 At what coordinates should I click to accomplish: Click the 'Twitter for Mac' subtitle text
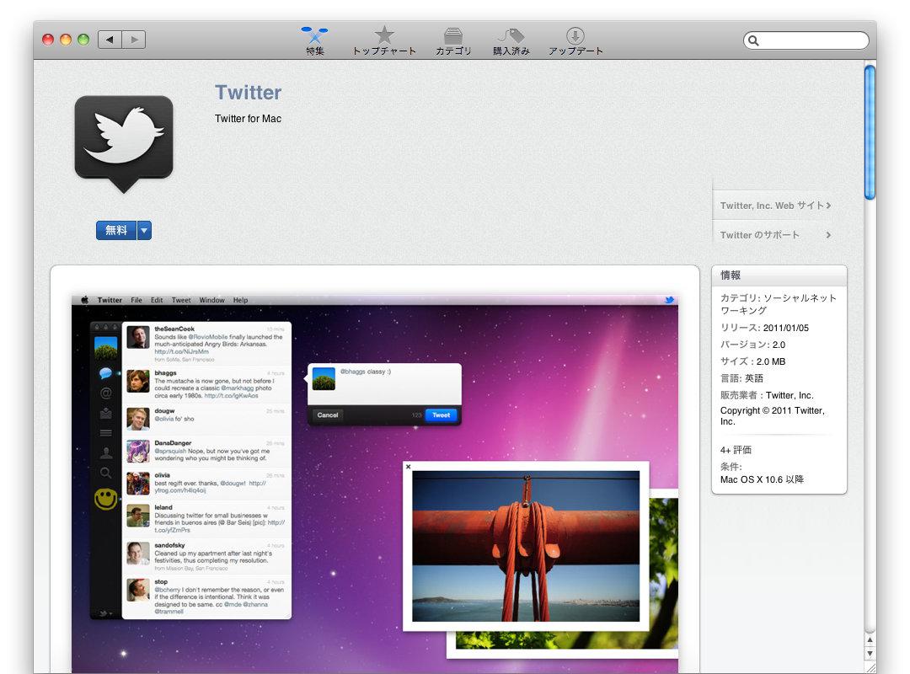click(x=248, y=119)
